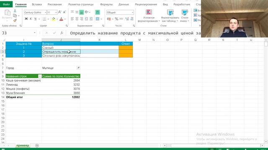
Task: Open the number format Общий dropdown
Action: (132, 12)
